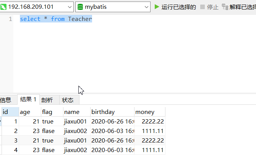Select the id column header
Viewport: 256px width, 165px height.
click(x=10, y=112)
